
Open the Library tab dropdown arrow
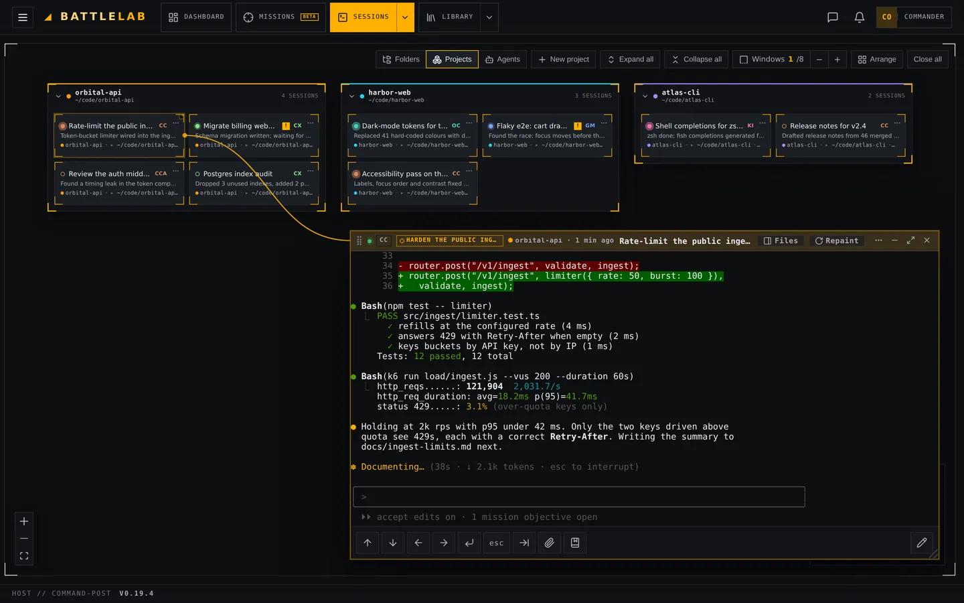click(489, 17)
